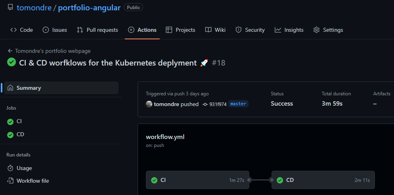The height and width of the screenshot is (195, 394).
Task: Click the Settings gear icon
Action: click(316, 30)
